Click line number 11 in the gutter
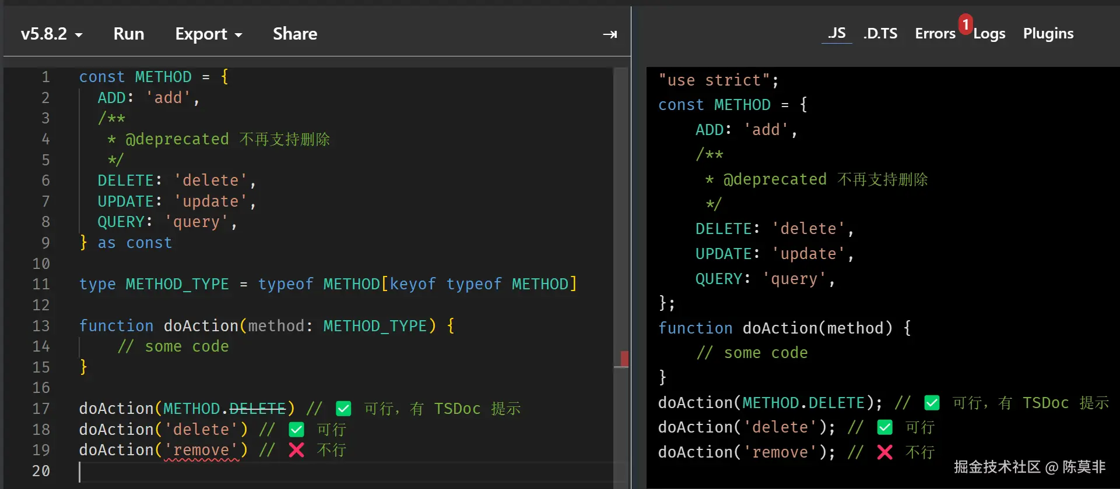 pos(41,284)
